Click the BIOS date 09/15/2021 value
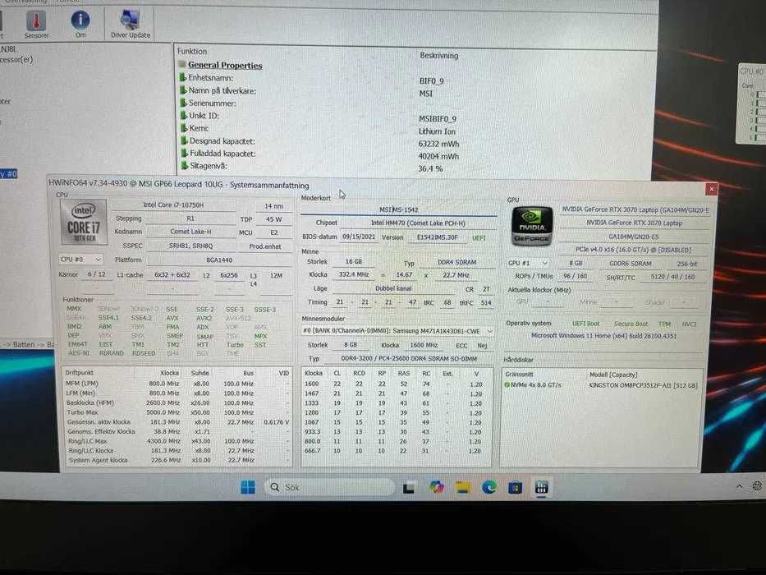766x575 pixels. 359,237
